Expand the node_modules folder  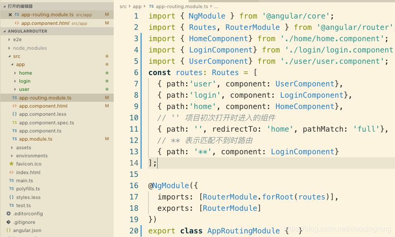coord(10,48)
